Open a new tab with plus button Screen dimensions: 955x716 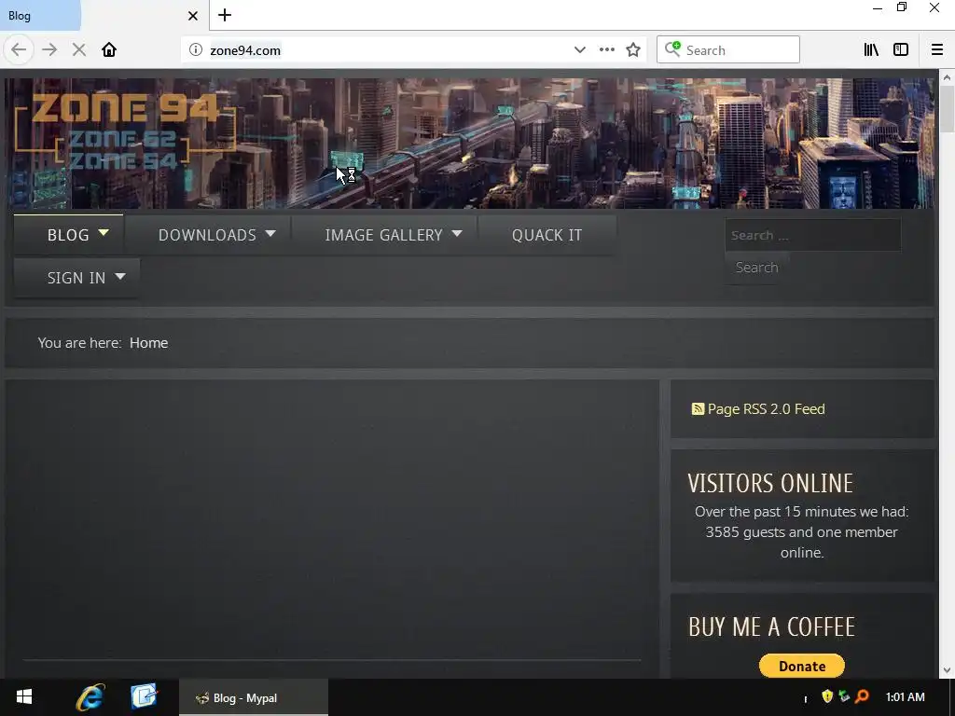point(225,15)
